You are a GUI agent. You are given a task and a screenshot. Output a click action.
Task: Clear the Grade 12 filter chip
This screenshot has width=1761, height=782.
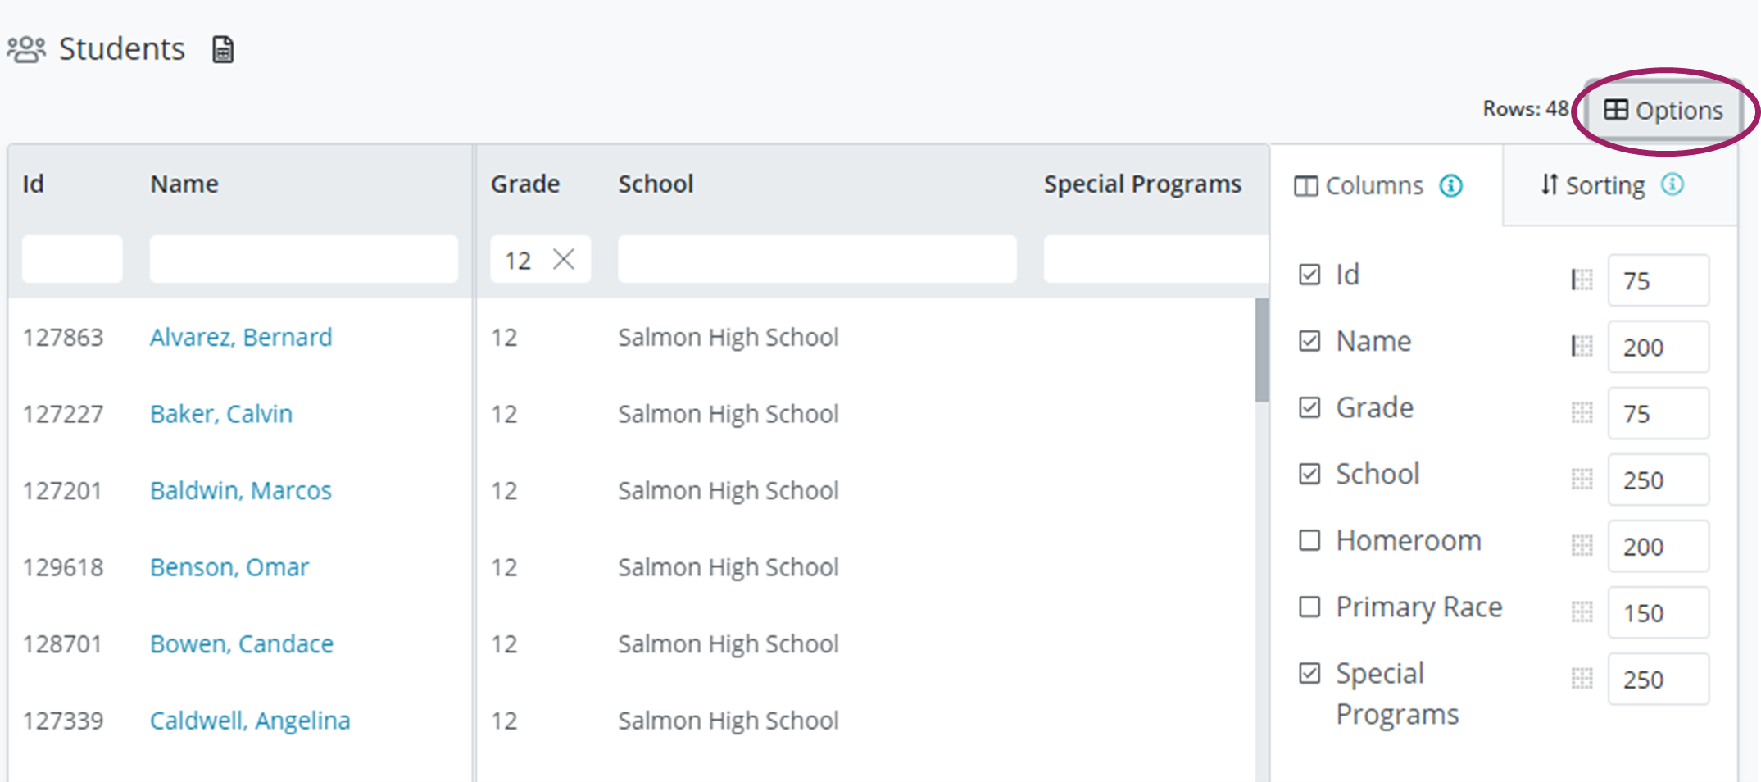click(x=564, y=260)
